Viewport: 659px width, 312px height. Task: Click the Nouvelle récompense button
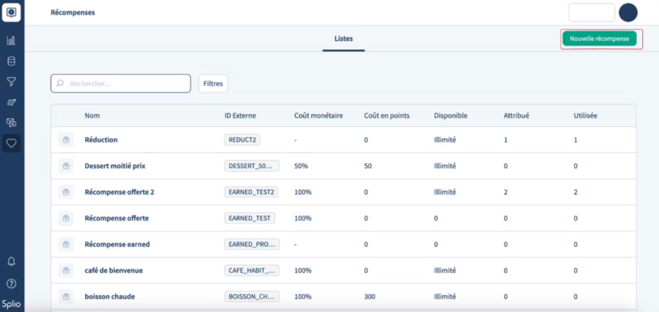pos(599,39)
